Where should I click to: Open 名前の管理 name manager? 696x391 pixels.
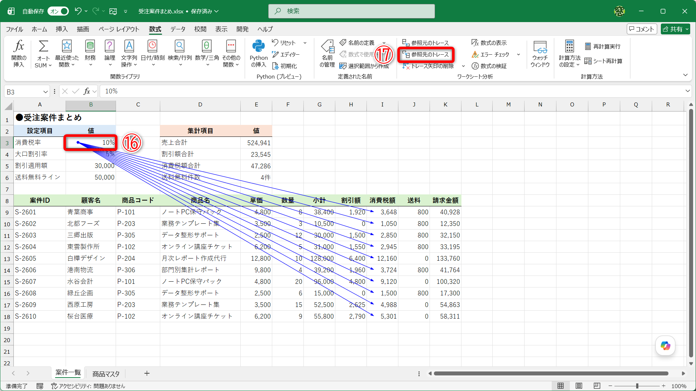tap(327, 54)
